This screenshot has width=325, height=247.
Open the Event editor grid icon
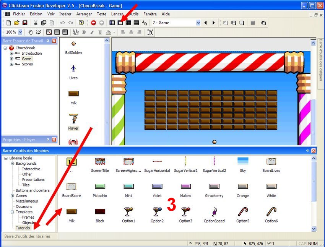tap(128, 23)
